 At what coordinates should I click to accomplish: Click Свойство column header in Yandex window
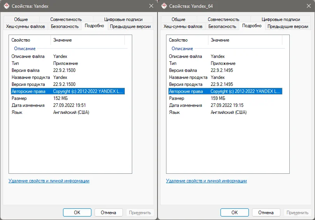(x=30, y=40)
